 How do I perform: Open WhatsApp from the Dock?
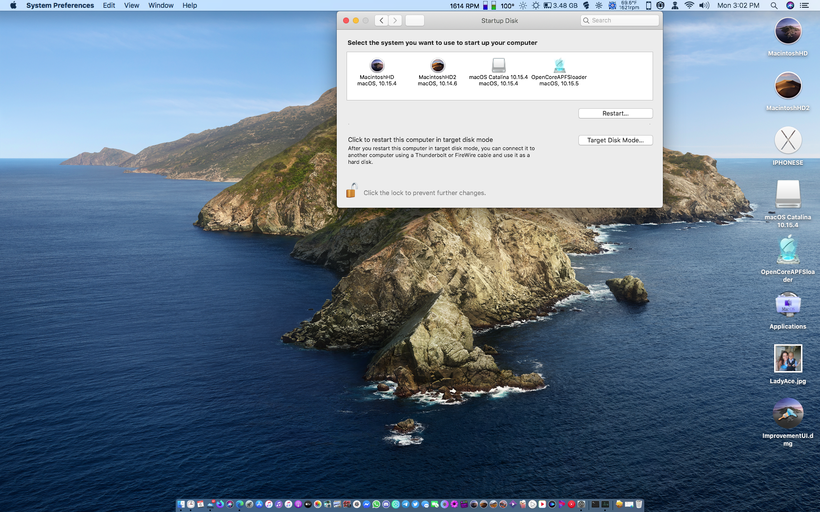click(376, 504)
